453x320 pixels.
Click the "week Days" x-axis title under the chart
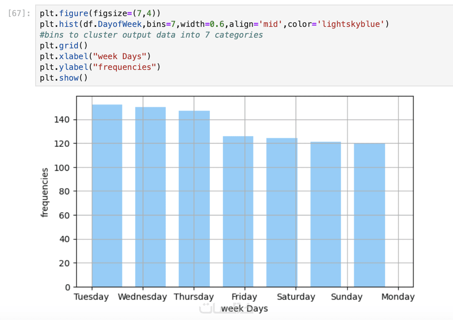(x=244, y=308)
